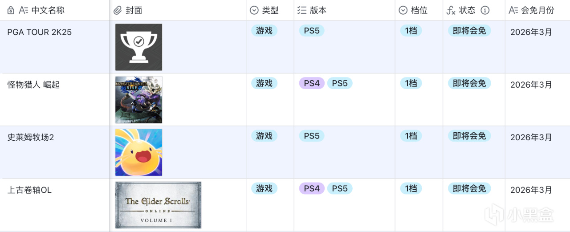Viewport: 570px width, 232px height.
Task: Click 即将会免 status for 上古卷轴OL
Action: click(x=469, y=188)
